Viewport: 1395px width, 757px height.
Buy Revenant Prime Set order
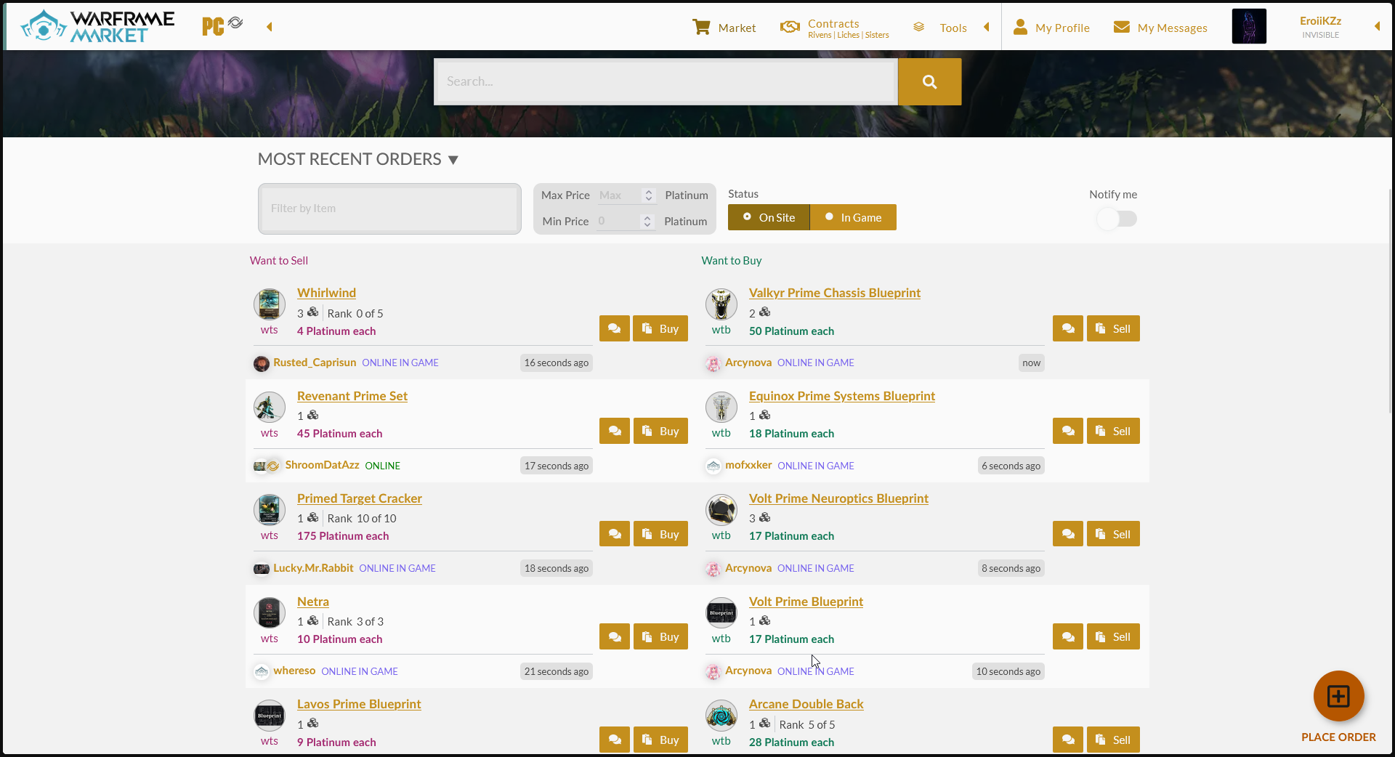660,431
